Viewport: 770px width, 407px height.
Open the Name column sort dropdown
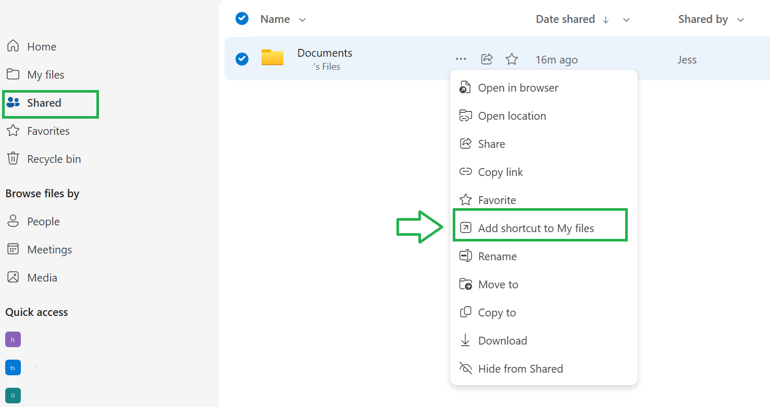(302, 20)
